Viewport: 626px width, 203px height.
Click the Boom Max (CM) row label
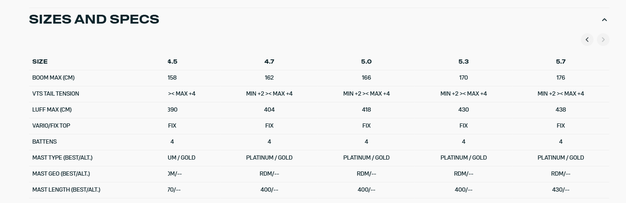coord(53,77)
